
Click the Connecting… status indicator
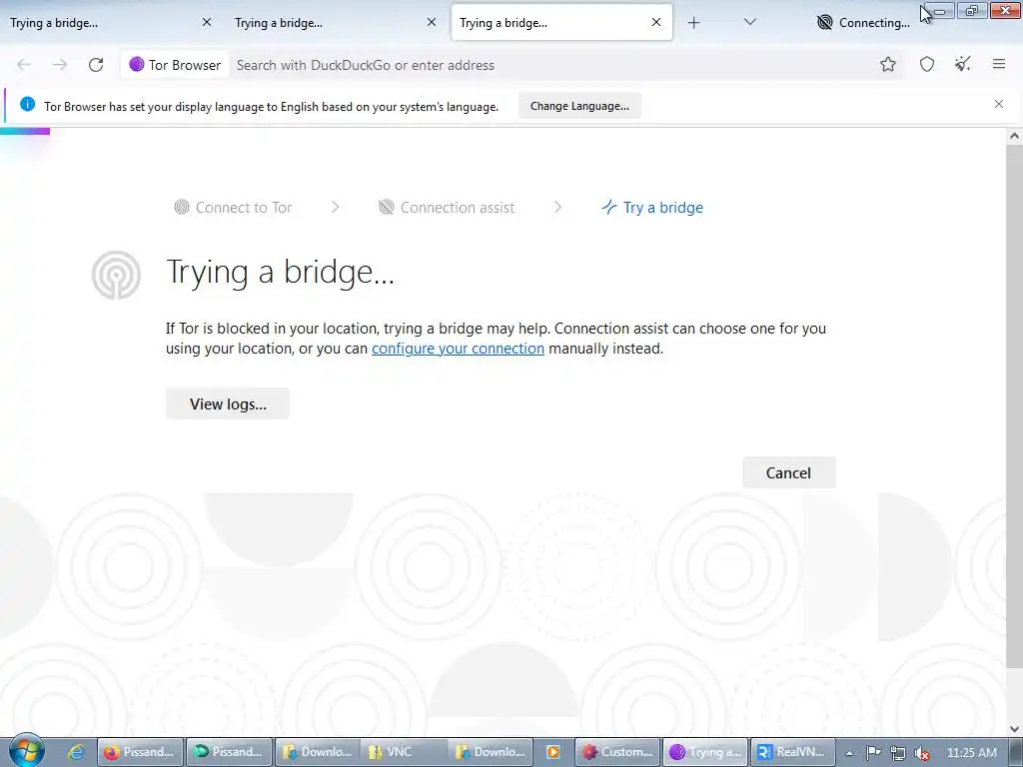(863, 23)
